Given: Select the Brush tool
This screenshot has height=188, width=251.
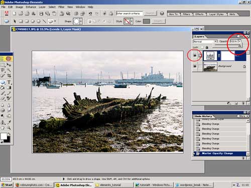Looking at the screenshot, I should [3, 93].
